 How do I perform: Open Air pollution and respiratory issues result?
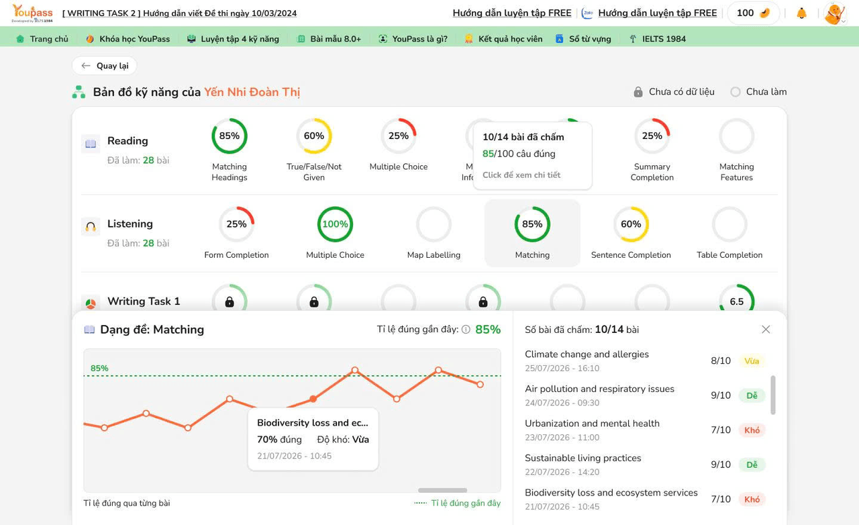645,395
